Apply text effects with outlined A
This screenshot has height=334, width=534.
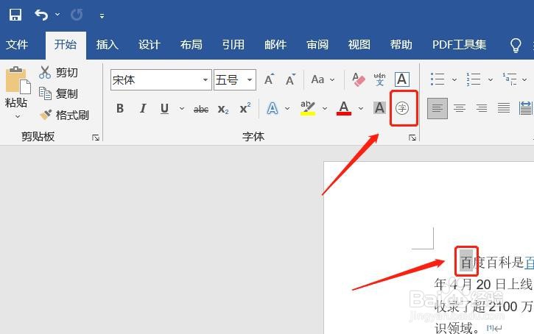(273, 108)
